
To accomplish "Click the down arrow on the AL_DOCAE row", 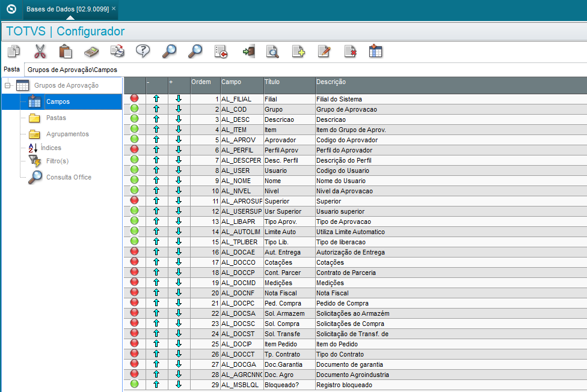I will coord(179,252).
